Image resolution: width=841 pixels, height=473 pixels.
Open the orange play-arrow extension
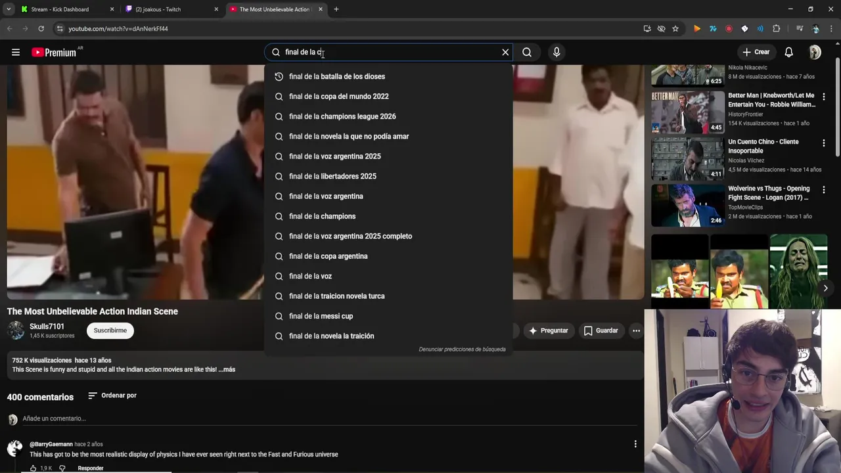point(697,29)
